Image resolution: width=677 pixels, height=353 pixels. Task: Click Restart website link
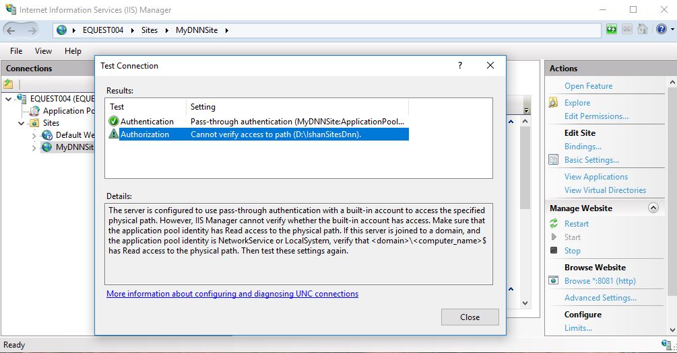click(x=577, y=224)
